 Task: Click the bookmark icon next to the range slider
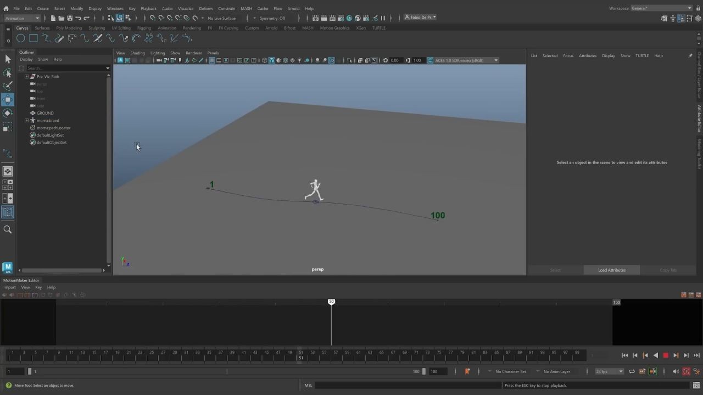tap(467, 371)
